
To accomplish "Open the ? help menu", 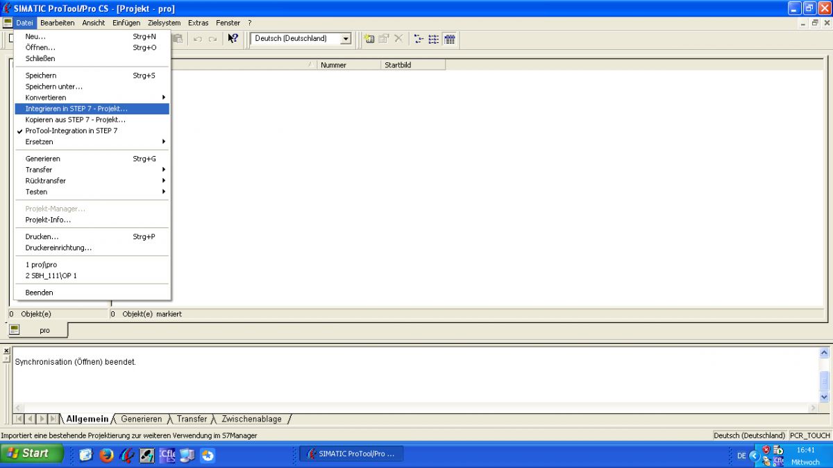I will [x=250, y=23].
